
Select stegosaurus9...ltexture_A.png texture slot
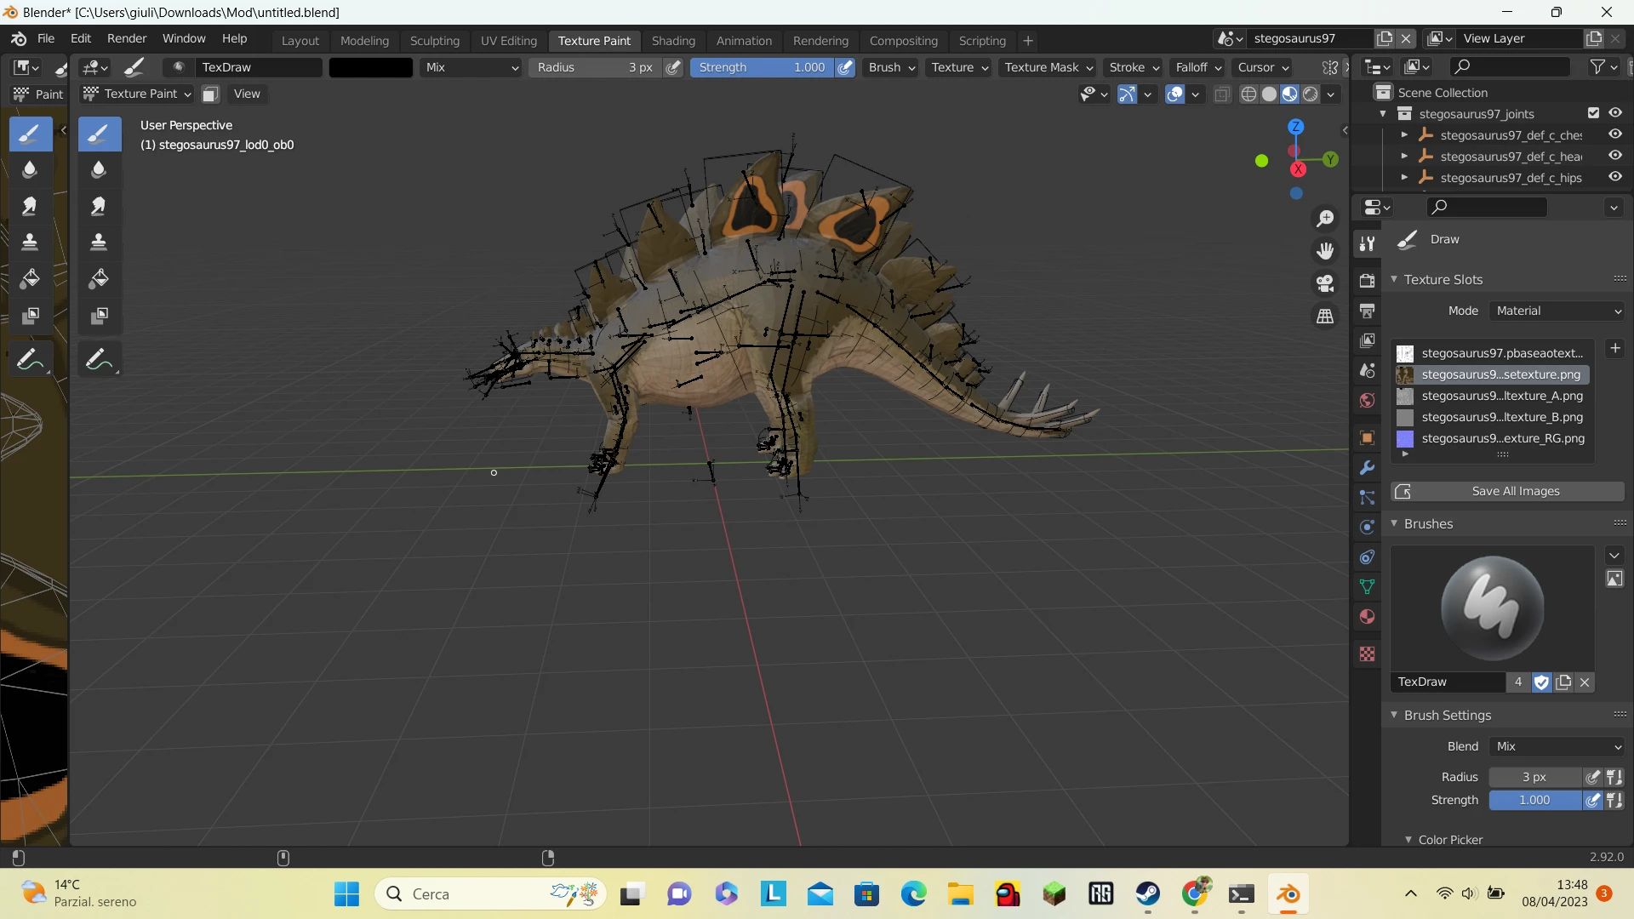1493,396
